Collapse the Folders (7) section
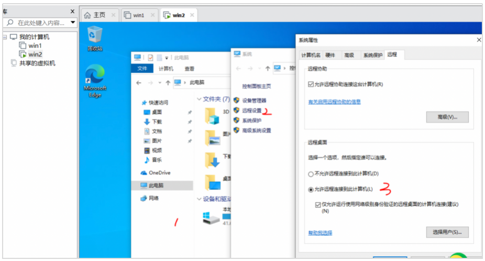485x261 pixels. pyautogui.click(x=199, y=99)
